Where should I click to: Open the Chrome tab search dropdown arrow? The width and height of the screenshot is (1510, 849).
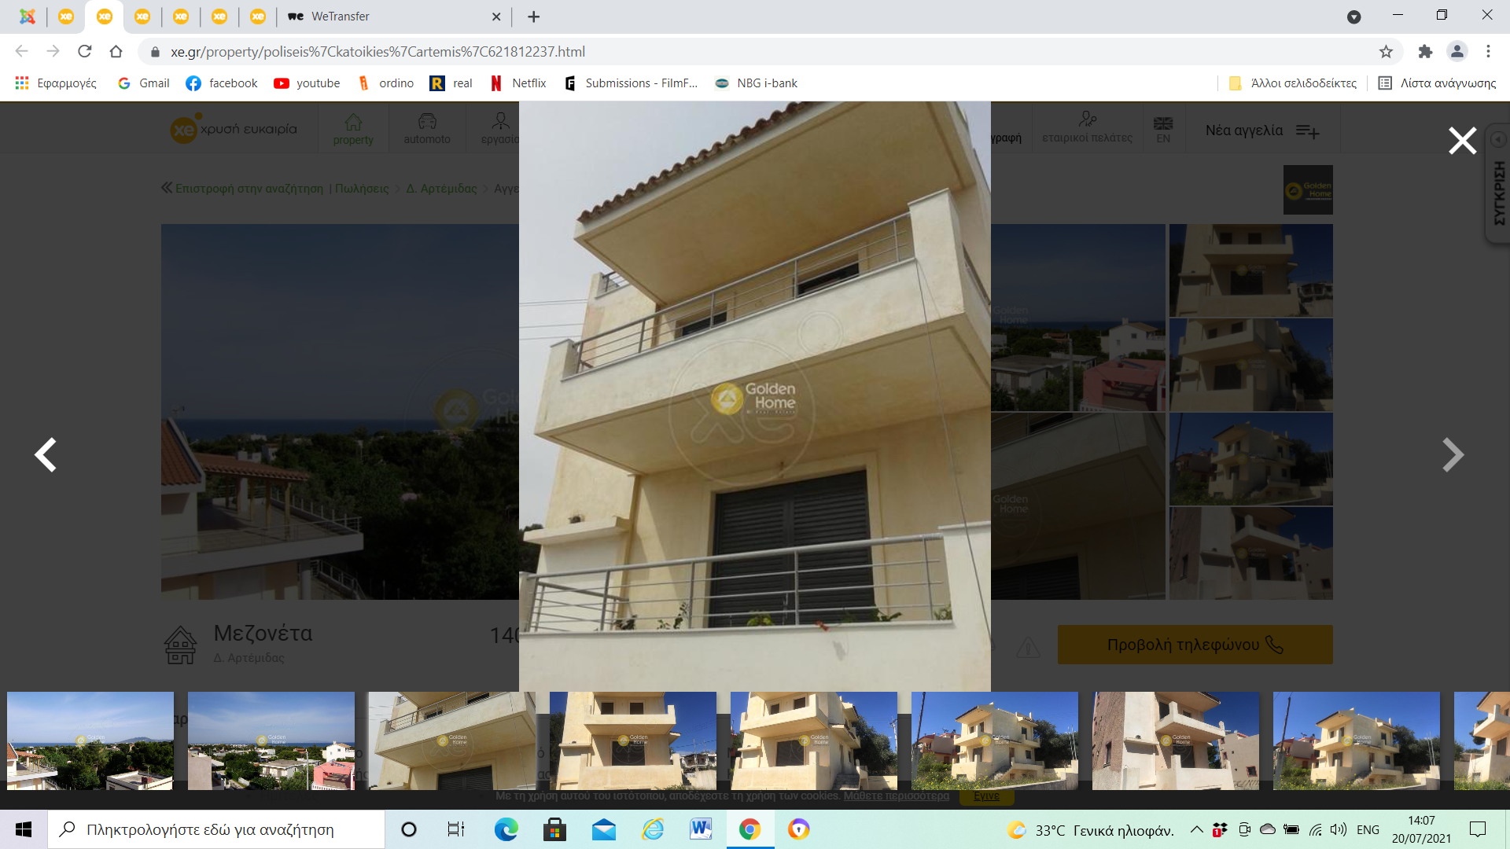click(1353, 17)
